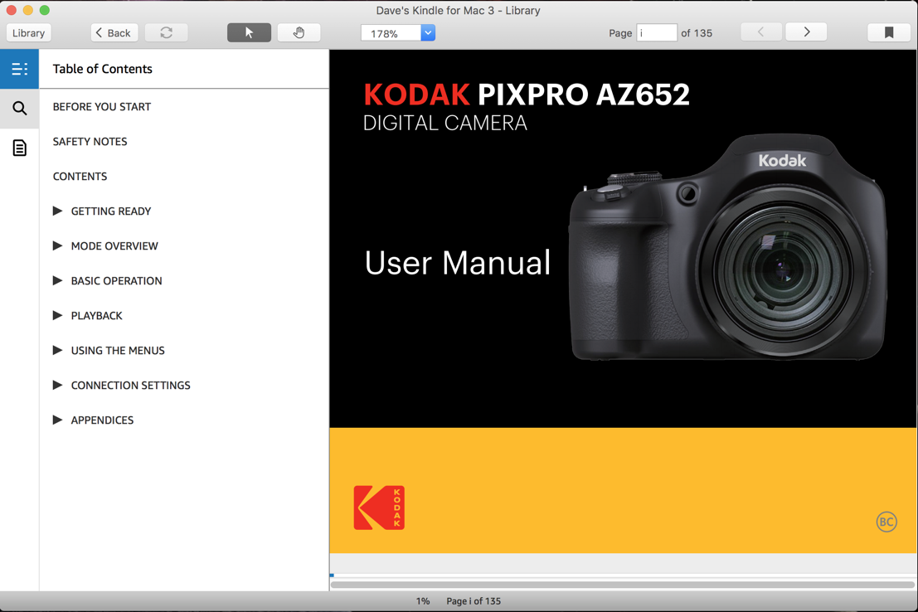The image size is (918, 612).
Task: Click the Back button
Action: [114, 33]
